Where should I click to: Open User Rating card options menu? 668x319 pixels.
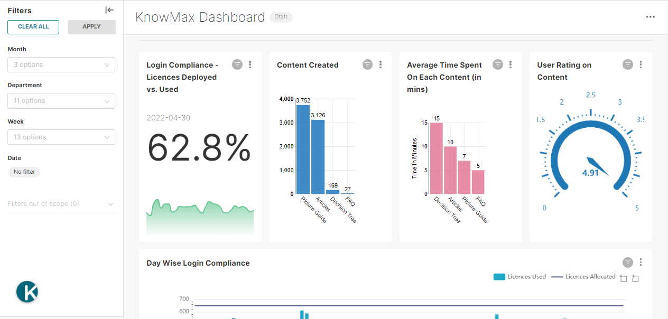[641, 64]
